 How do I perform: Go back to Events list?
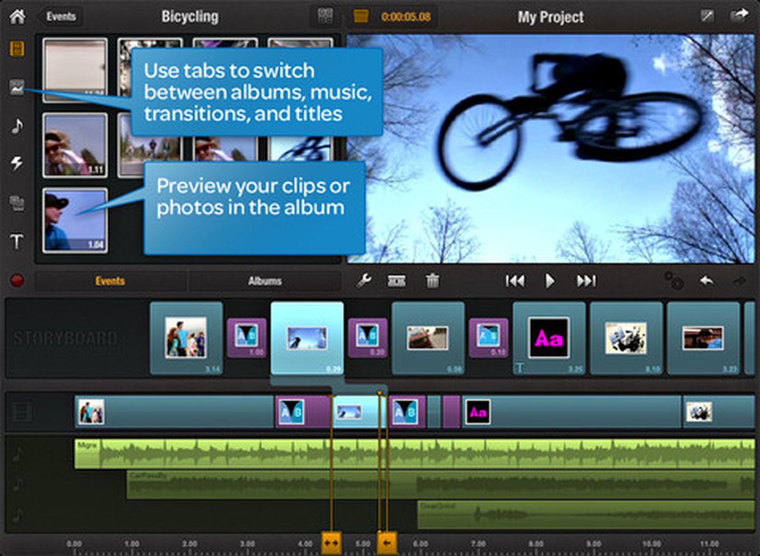tap(60, 17)
